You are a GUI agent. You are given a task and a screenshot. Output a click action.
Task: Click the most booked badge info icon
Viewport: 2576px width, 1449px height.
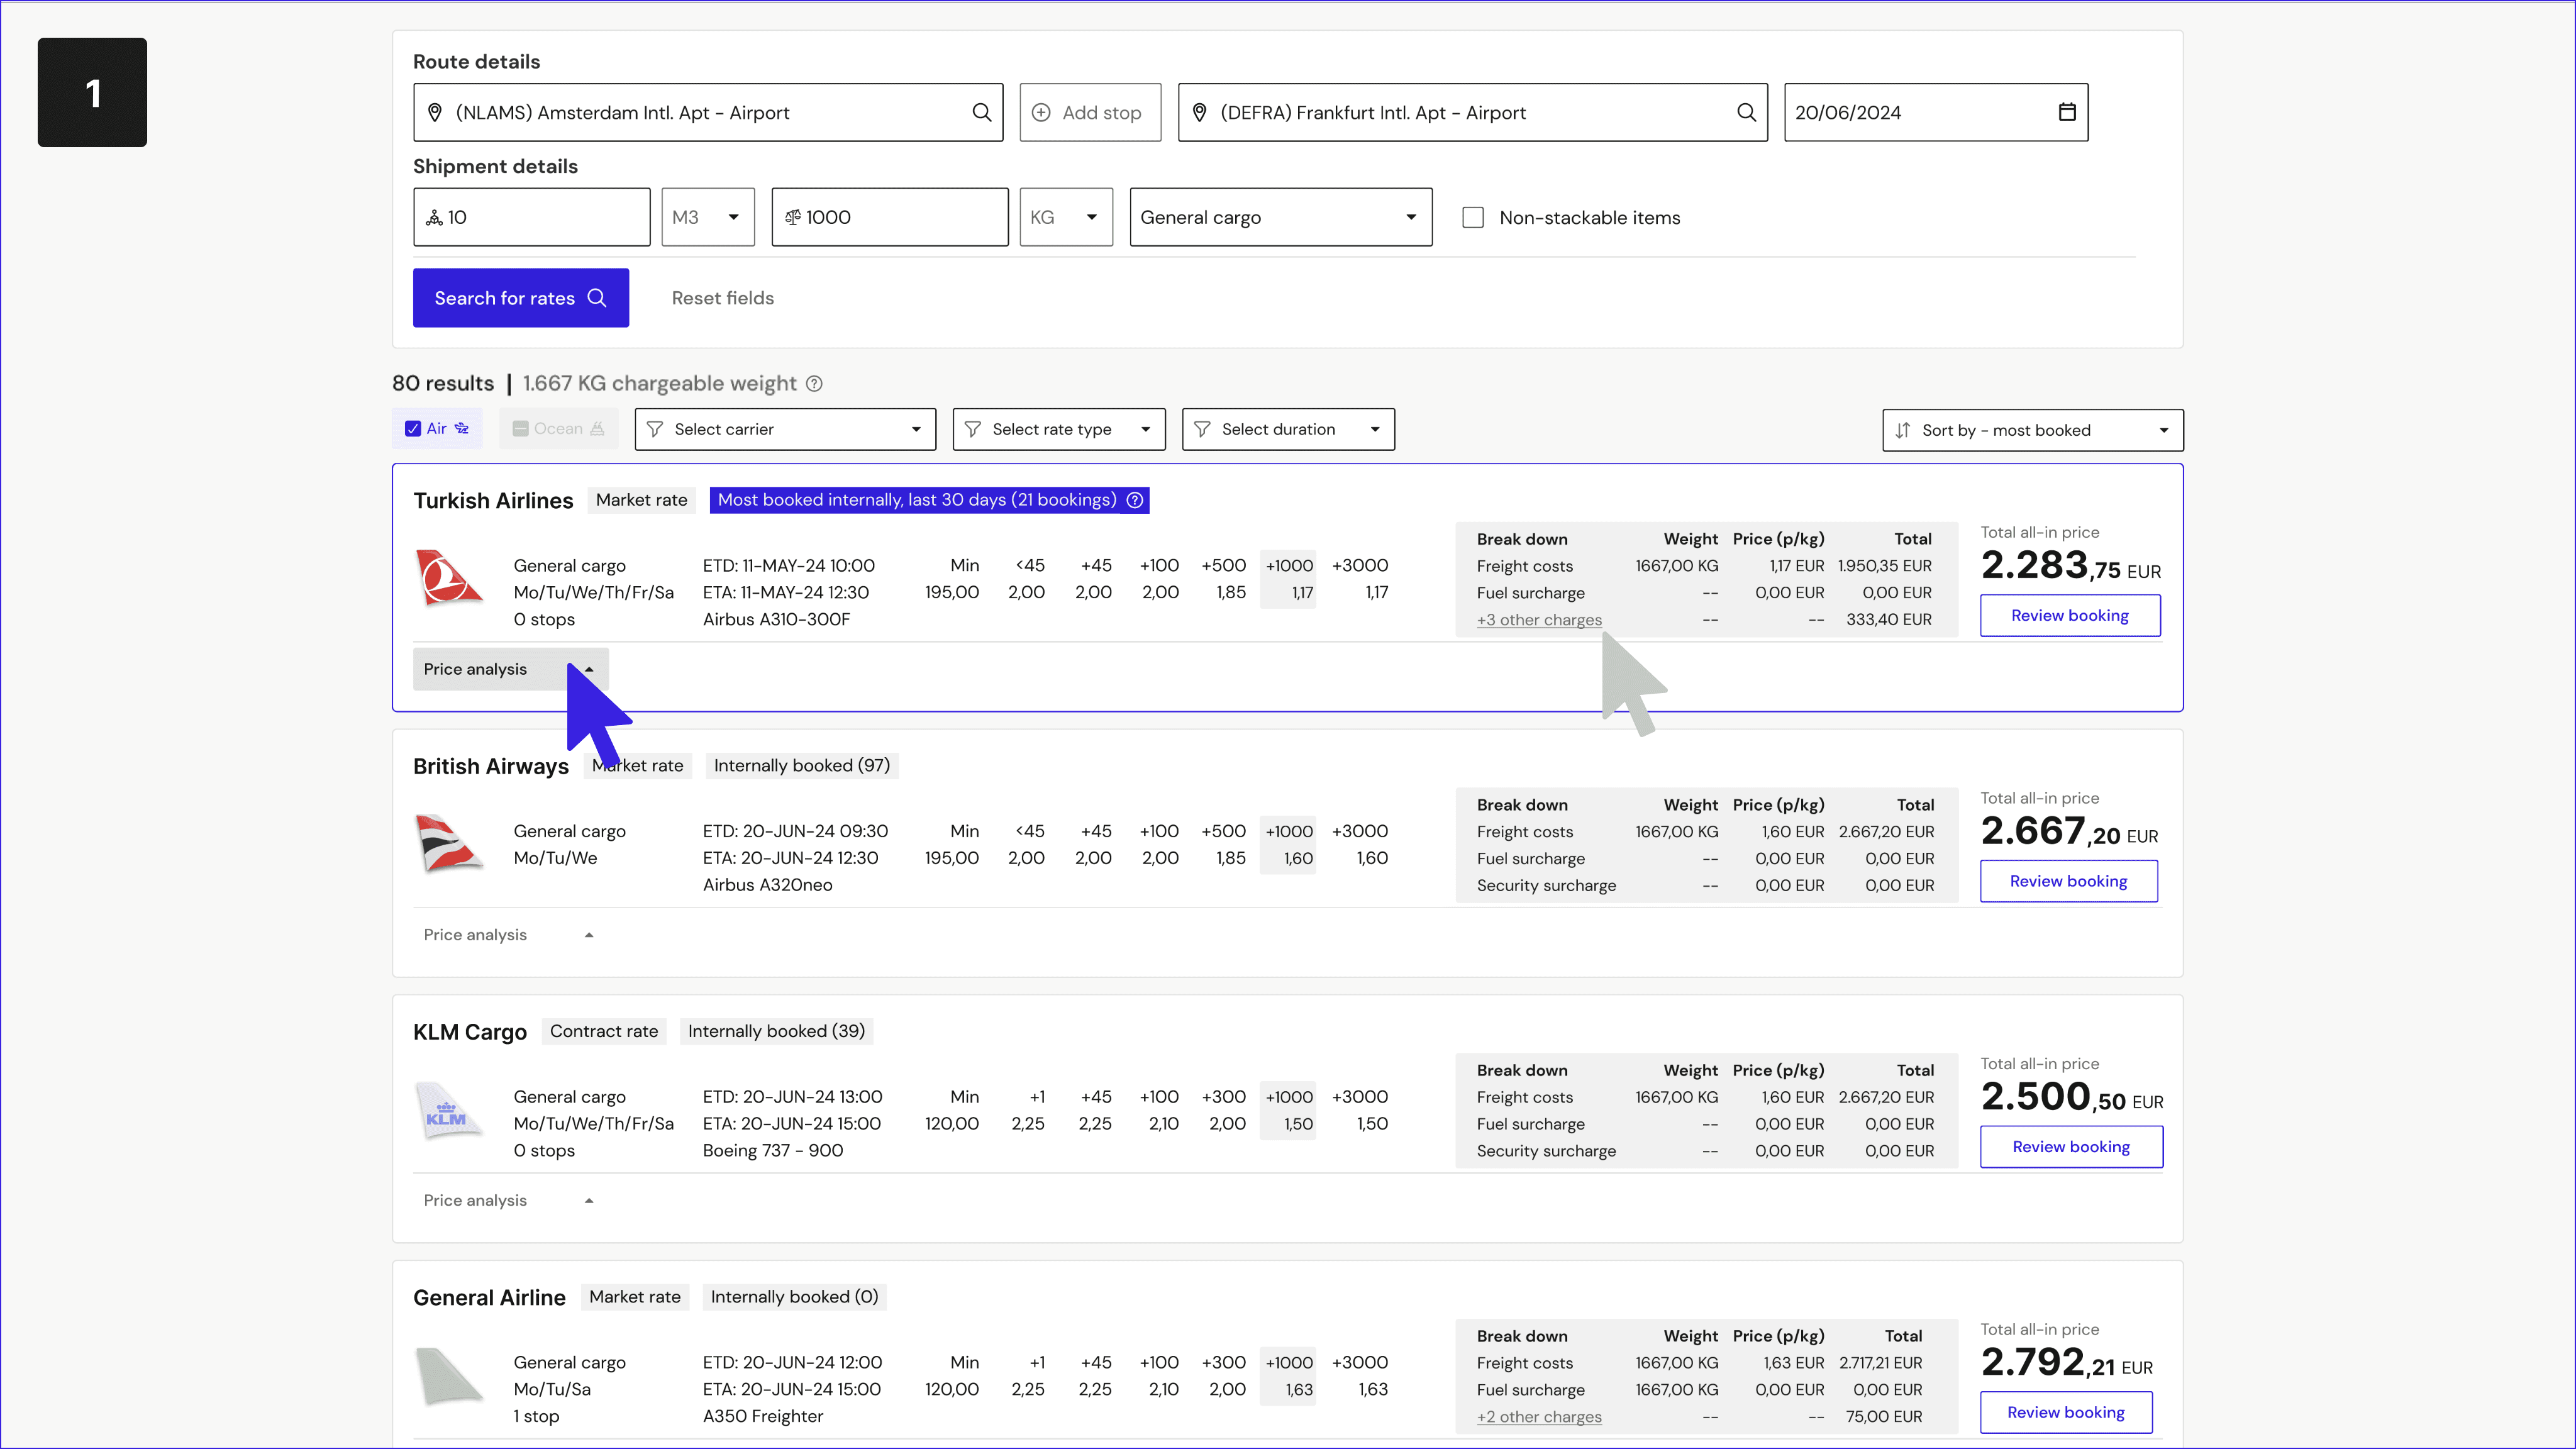1135,500
